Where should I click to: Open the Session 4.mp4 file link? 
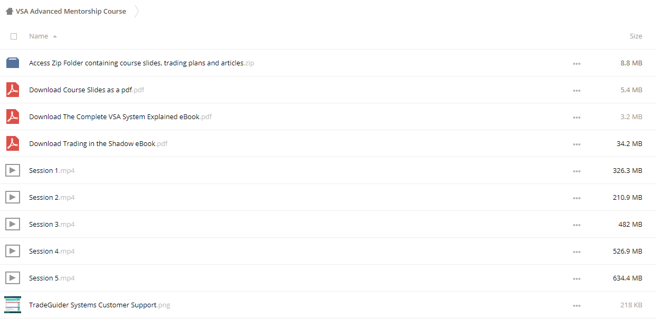[x=52, y=251]
